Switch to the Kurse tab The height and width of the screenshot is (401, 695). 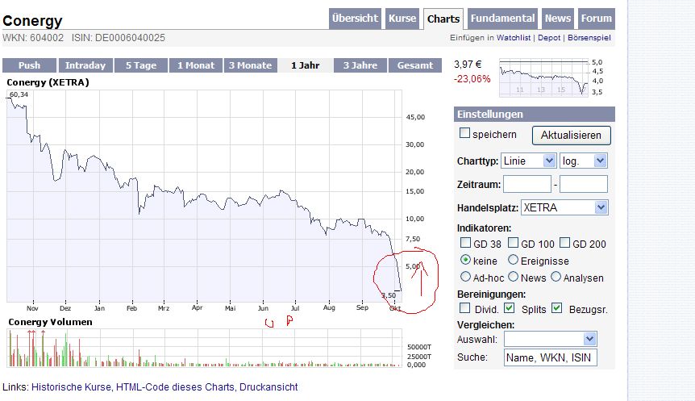point(402,19)
